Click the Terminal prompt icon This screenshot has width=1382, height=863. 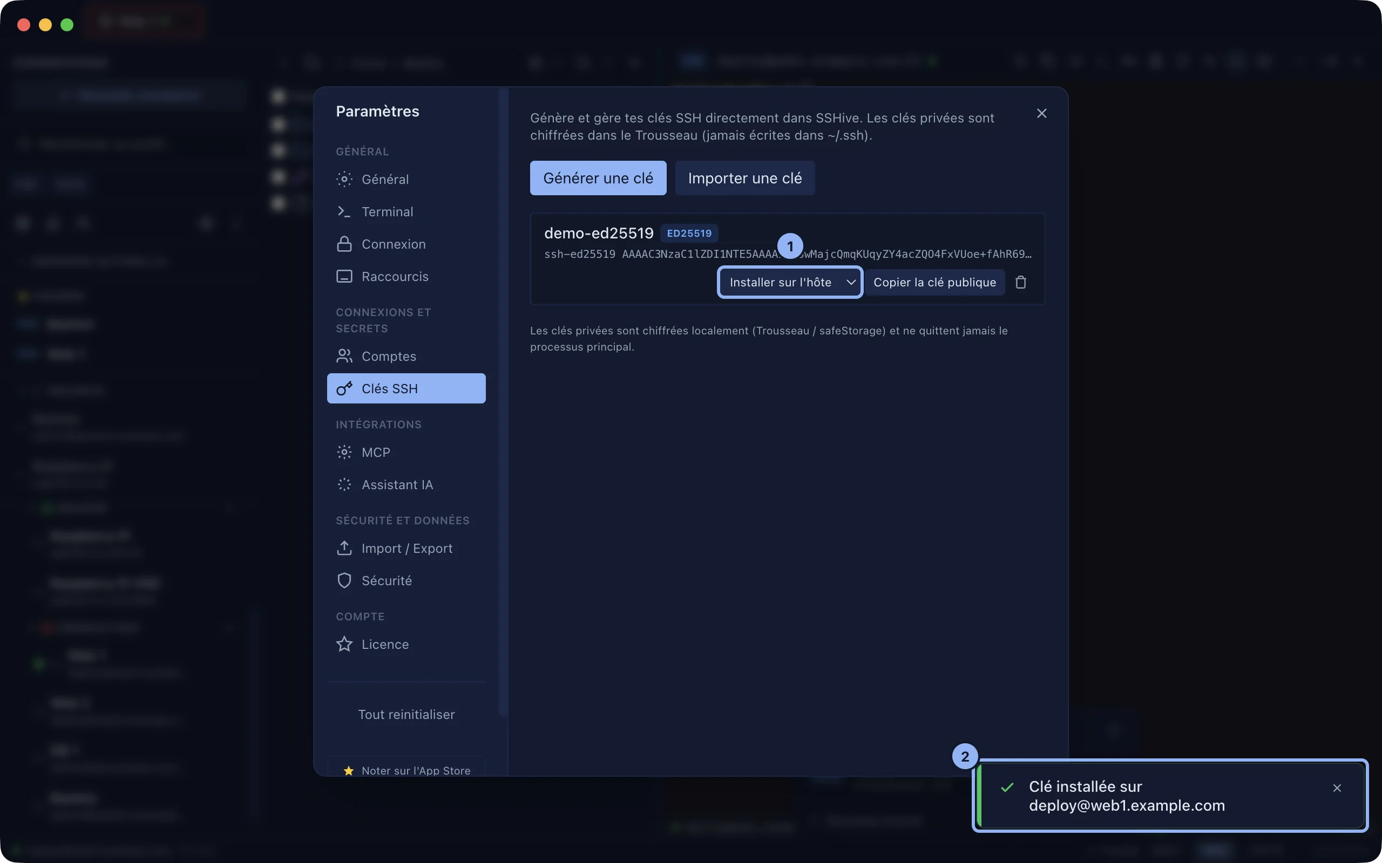pos(344,212)
